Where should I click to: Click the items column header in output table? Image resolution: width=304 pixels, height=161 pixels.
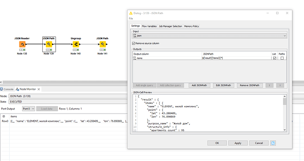point(14,117)
